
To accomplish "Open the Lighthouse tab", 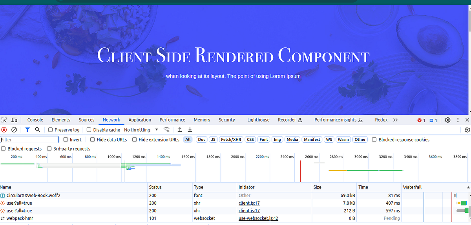I will (x=258, y=120).
